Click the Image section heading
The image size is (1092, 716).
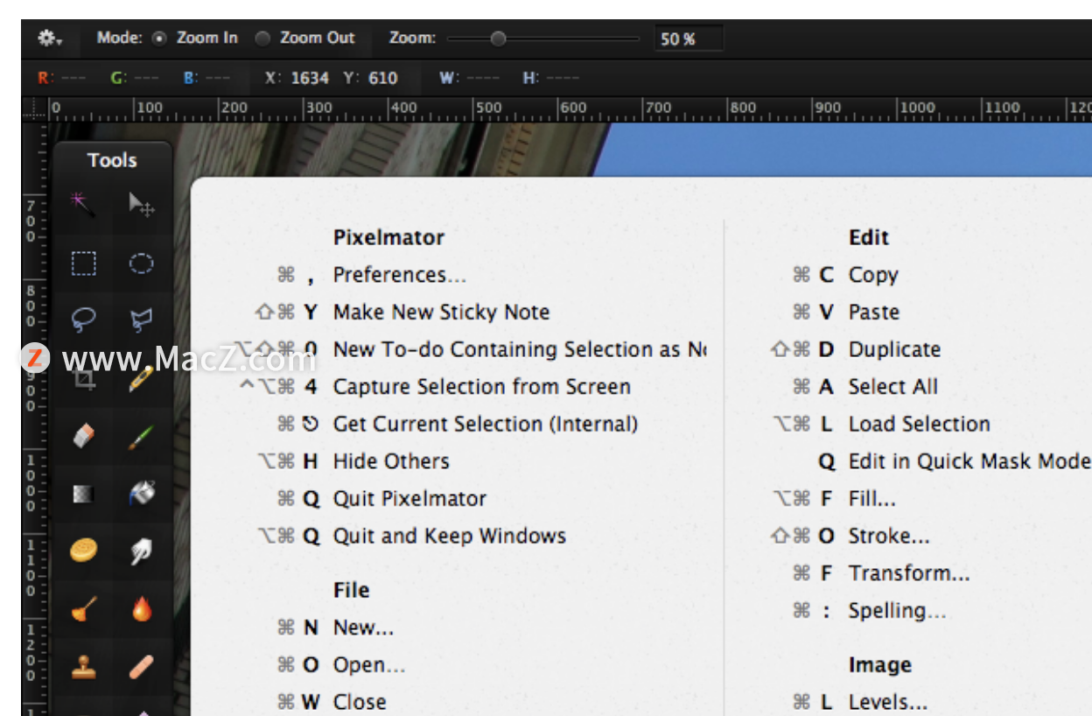[880, 665]
